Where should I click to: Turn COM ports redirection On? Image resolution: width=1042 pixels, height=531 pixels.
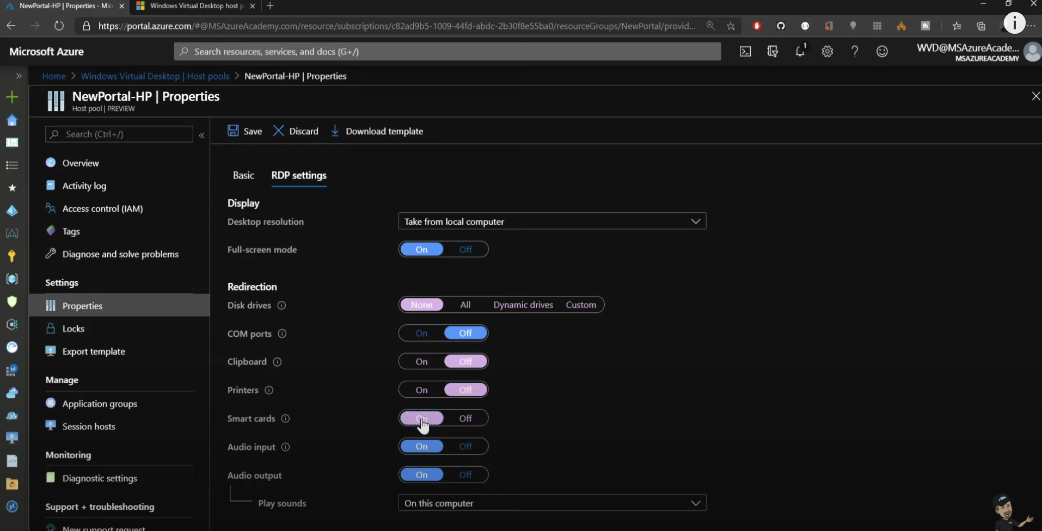point(421,334)
